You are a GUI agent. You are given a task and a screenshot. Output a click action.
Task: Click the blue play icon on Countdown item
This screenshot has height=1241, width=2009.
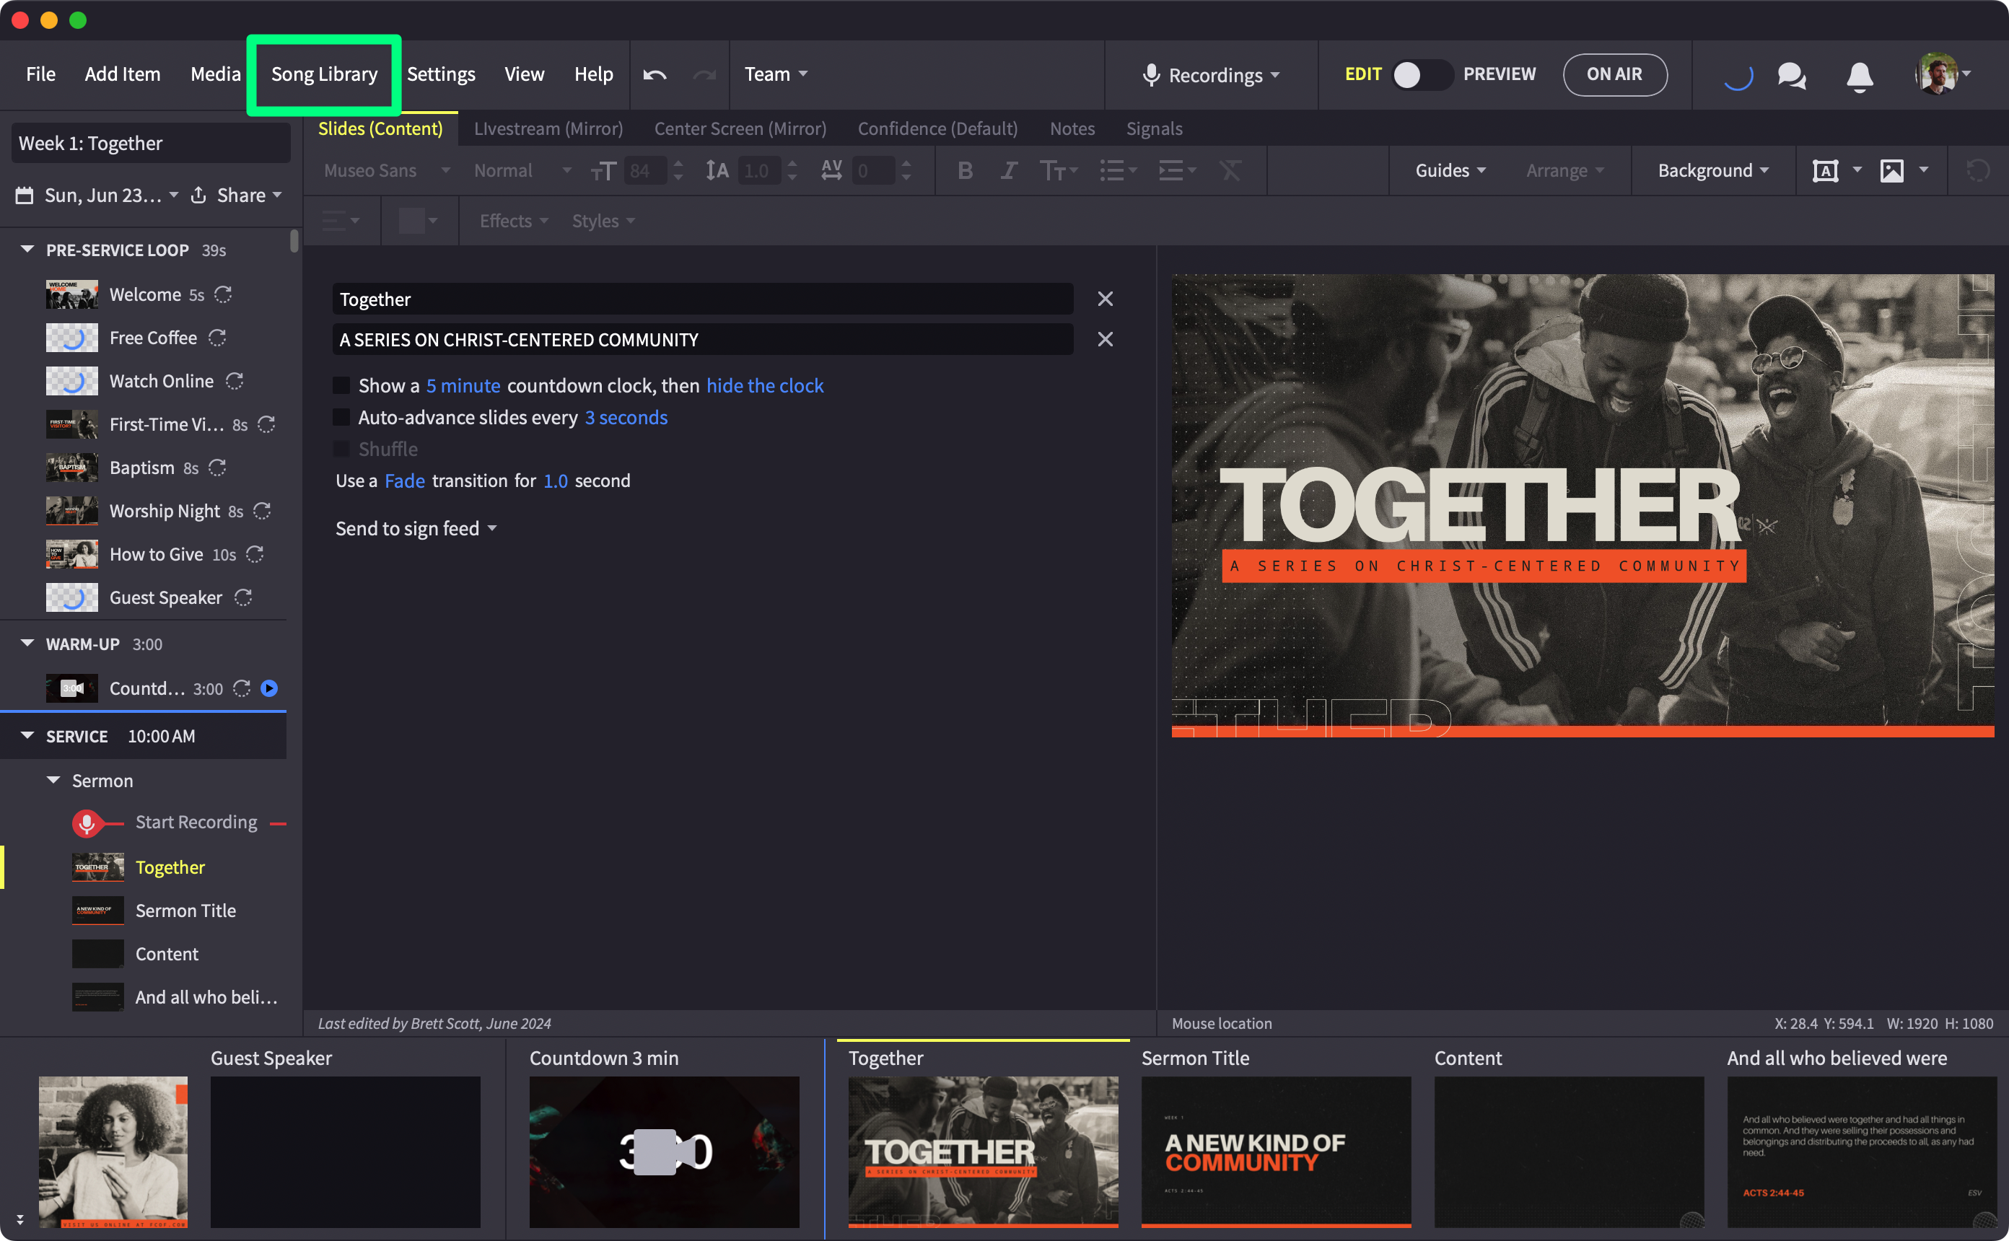pyautogui.click(x=269, y=688)
